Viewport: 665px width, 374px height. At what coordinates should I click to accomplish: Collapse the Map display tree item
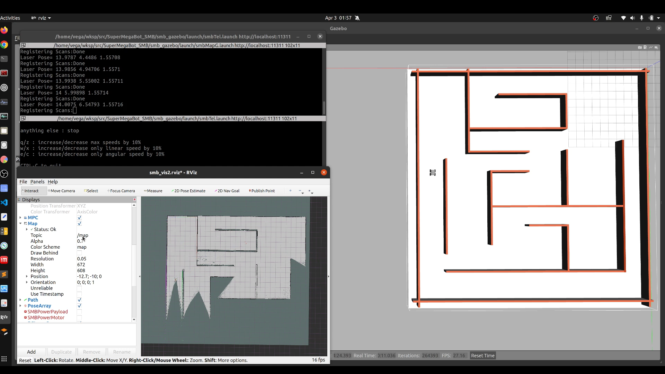(x=20, y=223)
